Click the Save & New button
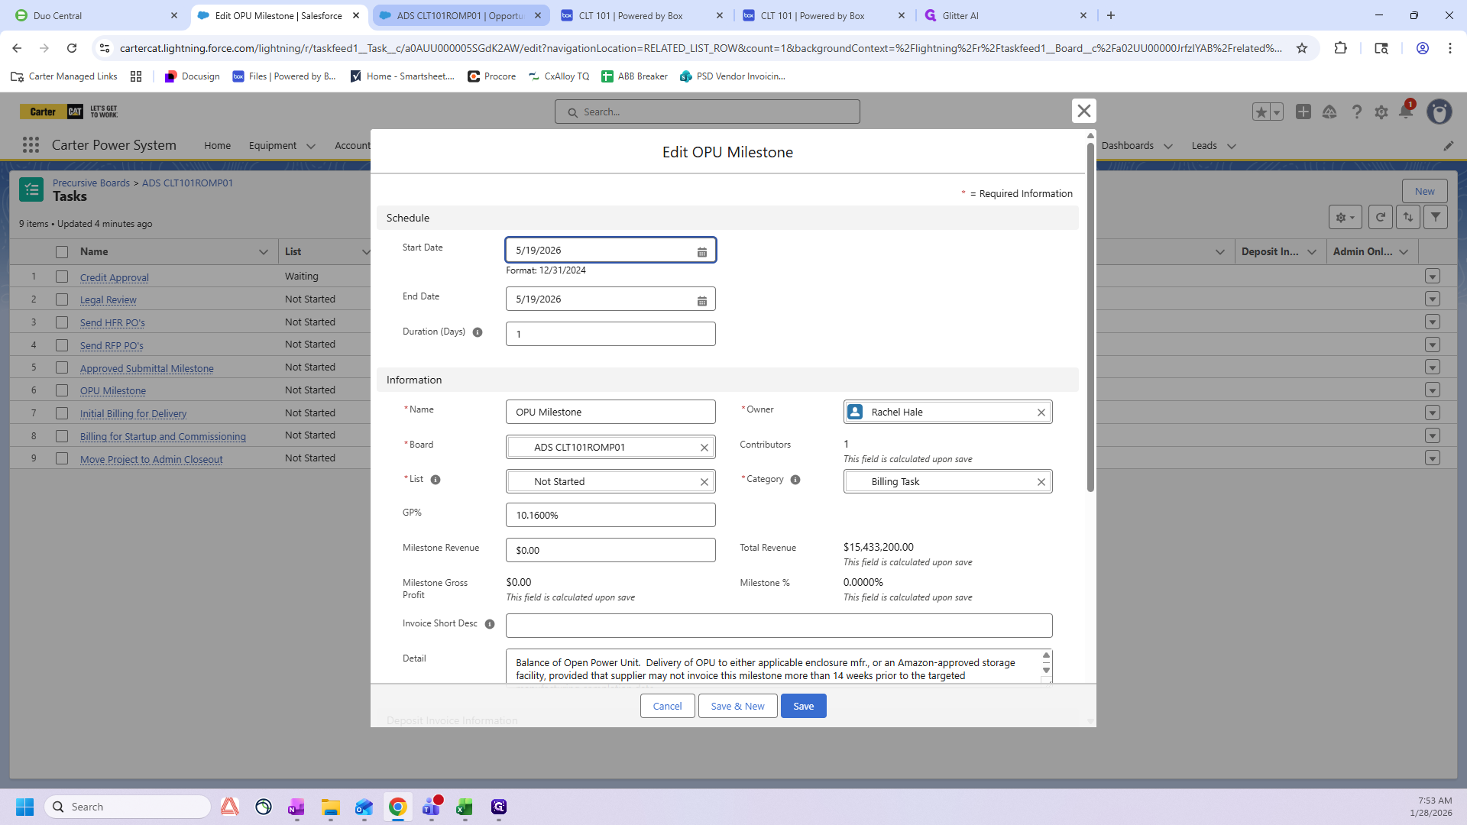 tap(737, 706)
